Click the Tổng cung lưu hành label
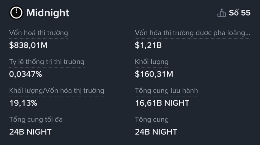 tap(166, 91)
